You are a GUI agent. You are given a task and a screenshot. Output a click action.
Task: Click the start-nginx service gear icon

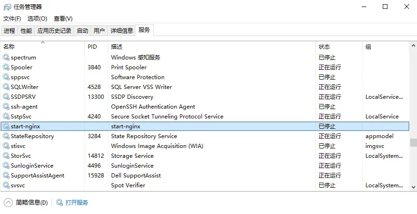(x=6, y=126)
